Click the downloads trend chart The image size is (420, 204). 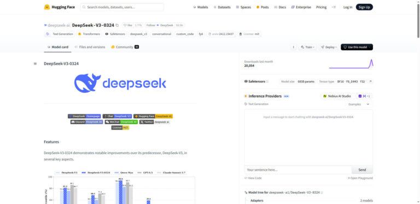pos(351,64)
